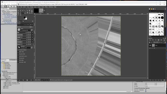Enable Lock brush to view checkbox
Viewport: 167px width, 94px height.
(18, 56)
